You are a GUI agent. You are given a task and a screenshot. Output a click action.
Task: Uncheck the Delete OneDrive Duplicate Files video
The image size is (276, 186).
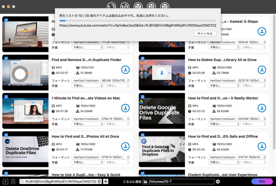(6, 135)
